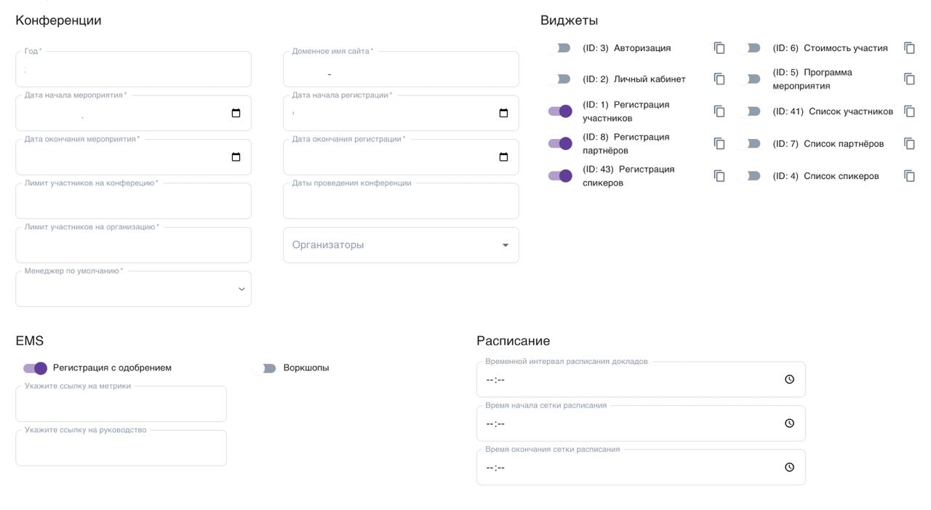Screen dimensions: 931x510
Task: Copy the Список спикеров widget code
Action: [909, 176]
